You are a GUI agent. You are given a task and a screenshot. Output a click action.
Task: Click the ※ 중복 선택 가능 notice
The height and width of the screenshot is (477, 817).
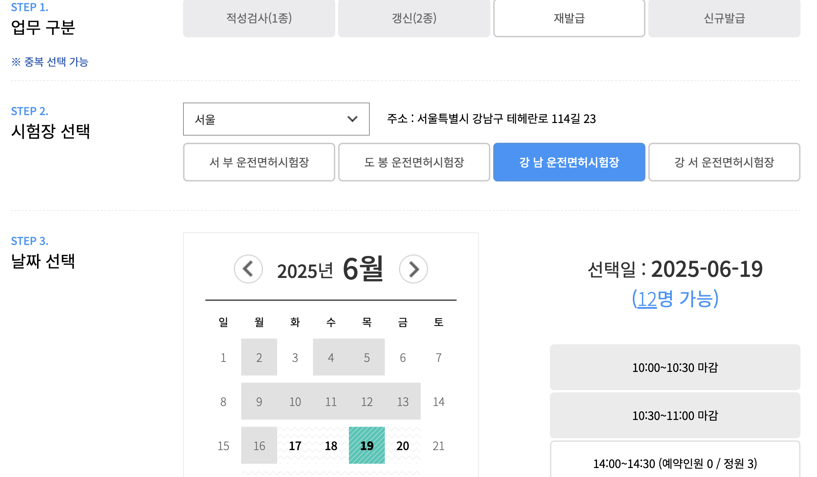(x=51, y=62)
